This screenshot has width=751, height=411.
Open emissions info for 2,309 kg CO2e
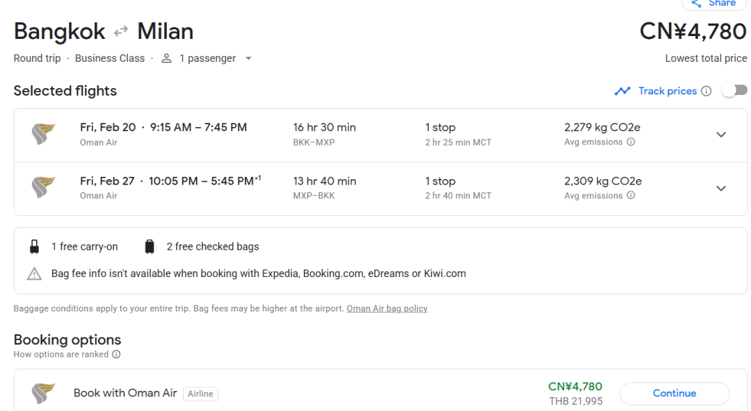[x=631, y=195]
